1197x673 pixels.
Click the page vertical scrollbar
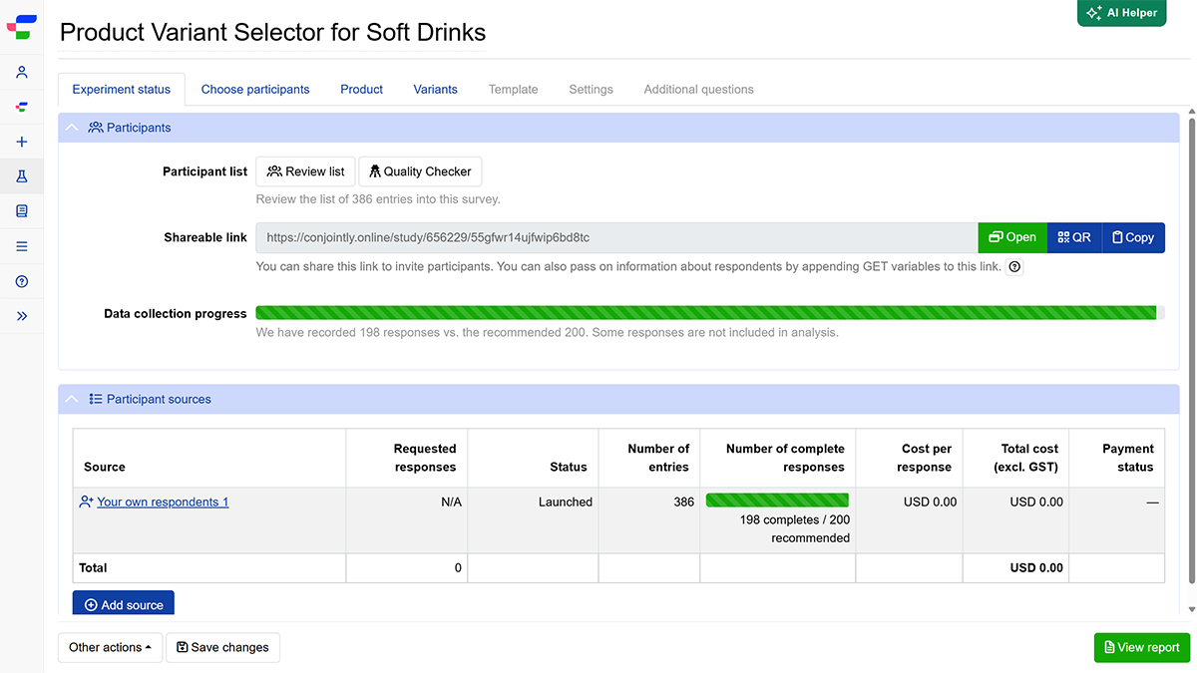click(1191, 349)
